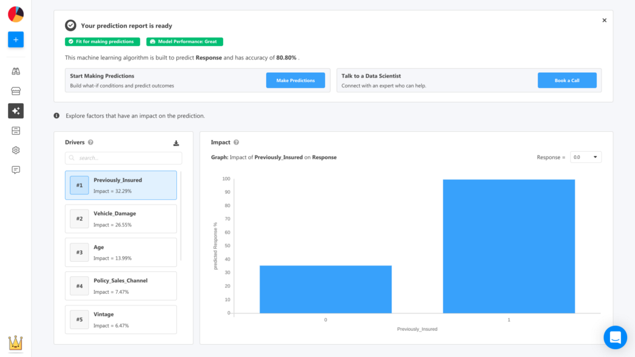This screenshot has height=357, width=635.
Task: Open the data storage sidebar icon
Action: [x=16, y=131]
